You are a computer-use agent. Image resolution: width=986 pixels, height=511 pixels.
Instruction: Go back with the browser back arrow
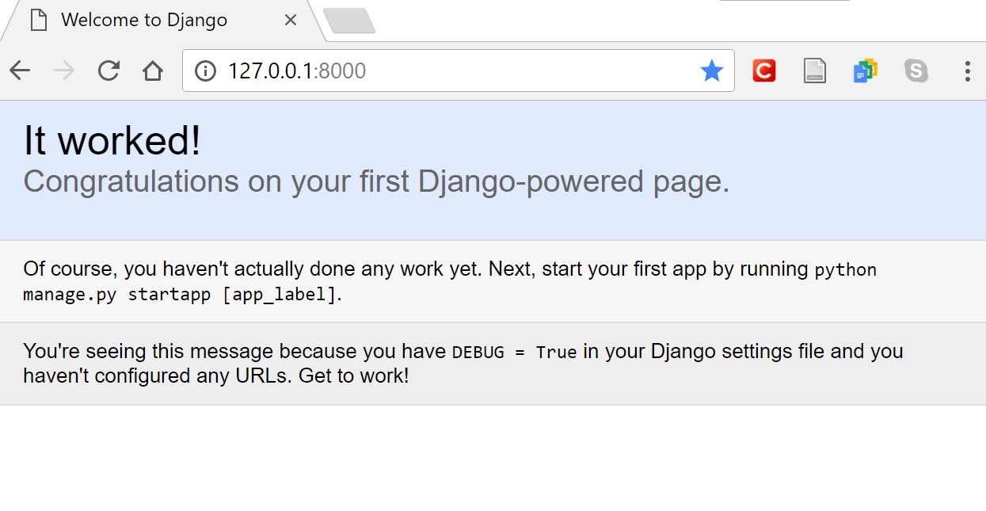click(20, 71)
